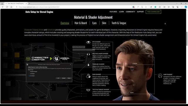The width and height of the screenshot is (188, 106).
Task: Open the SUPPORT menu item
Action: pos(140,12)
